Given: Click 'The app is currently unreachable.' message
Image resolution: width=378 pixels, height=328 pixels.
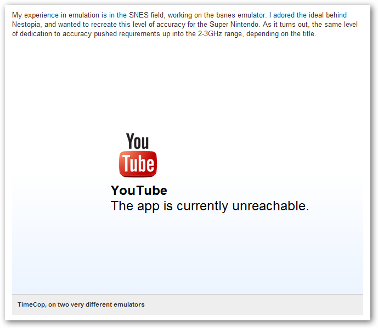Looking at the screenshot, I should click(210, 206).
